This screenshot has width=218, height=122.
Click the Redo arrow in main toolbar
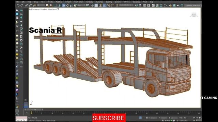tap(22, 5)
